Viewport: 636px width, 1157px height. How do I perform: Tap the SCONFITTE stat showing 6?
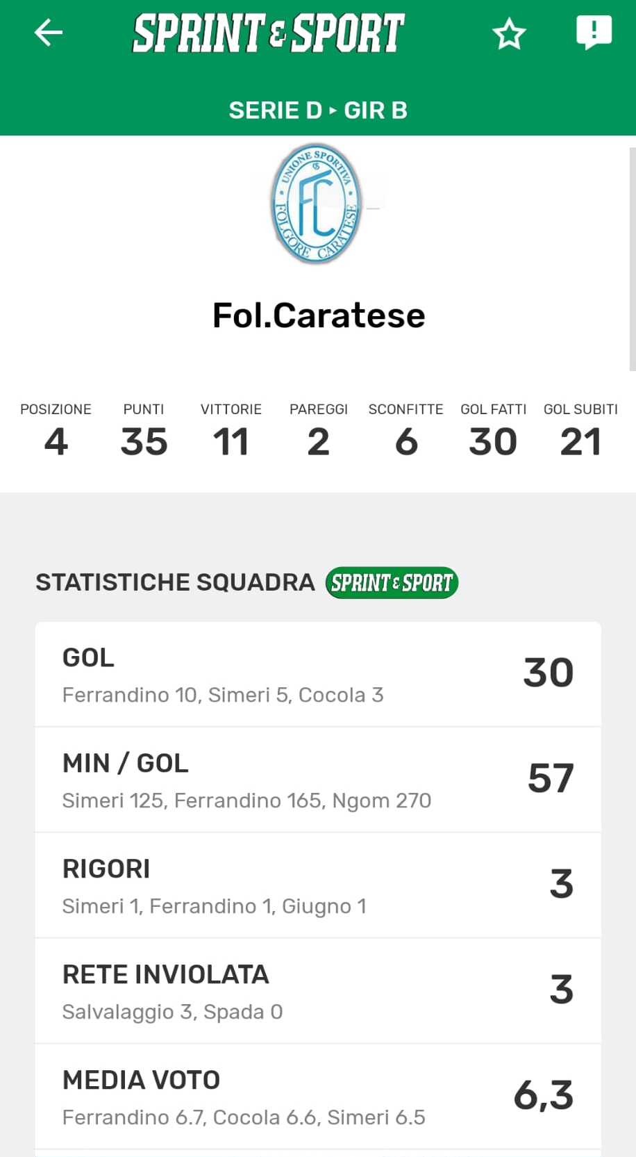(406, 432)
